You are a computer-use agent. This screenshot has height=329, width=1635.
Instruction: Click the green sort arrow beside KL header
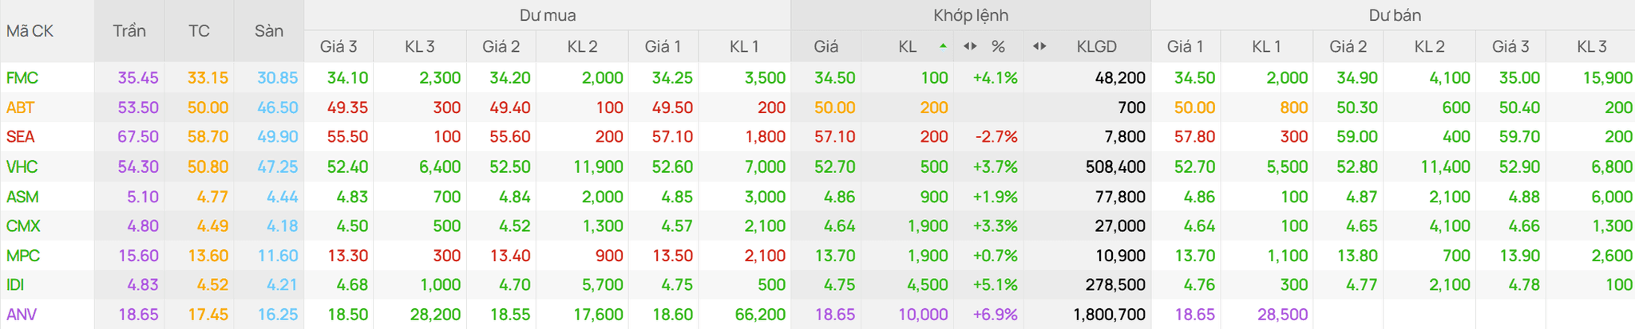(x=944, y=46)
